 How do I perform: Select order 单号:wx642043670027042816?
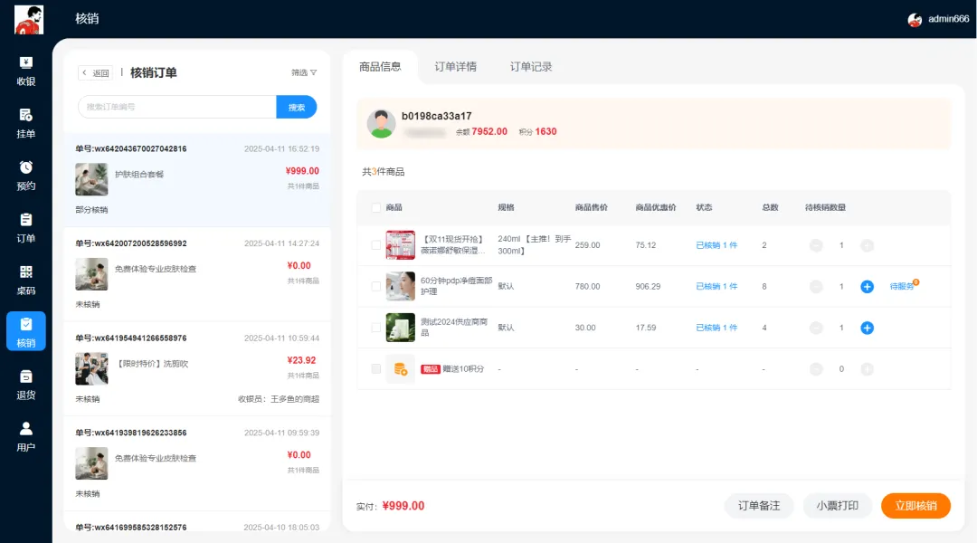point(197,179)
